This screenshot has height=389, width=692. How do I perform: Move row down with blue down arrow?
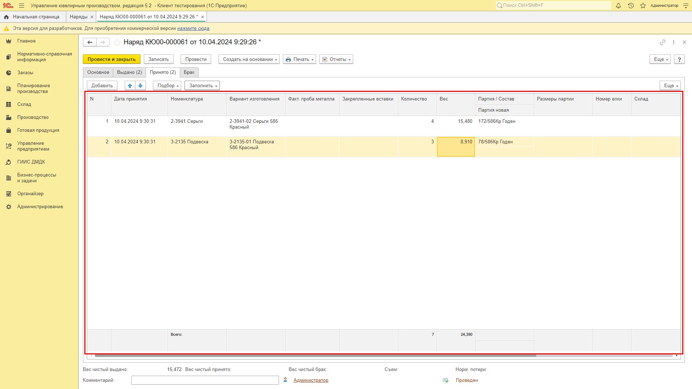(x=141, y=86)
